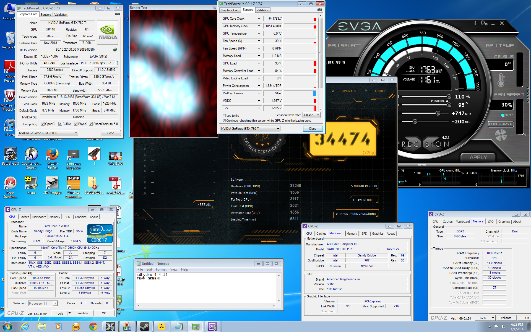Screen dimensions: 531x332
Task: Open Internet Explorer from the taskbar
Action: pyautogui.click(x=25, y=326)
